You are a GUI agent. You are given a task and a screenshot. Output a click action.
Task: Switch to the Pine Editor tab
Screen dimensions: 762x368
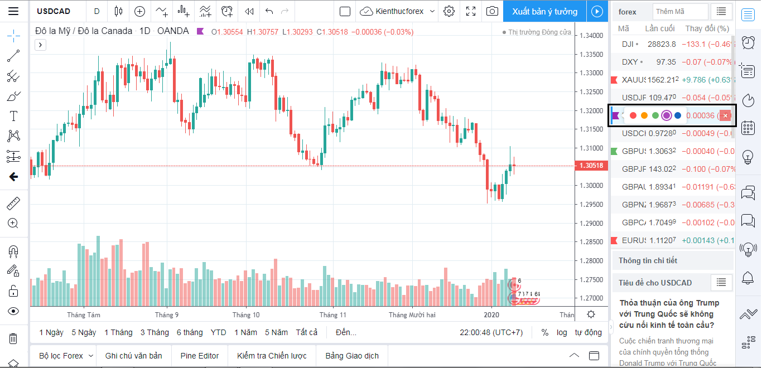point(199,356)
